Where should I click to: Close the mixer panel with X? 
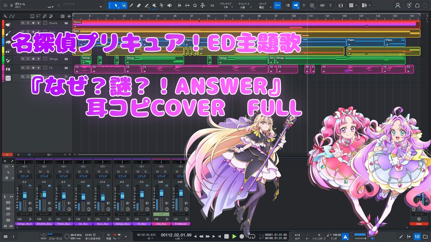pos(5,161)
